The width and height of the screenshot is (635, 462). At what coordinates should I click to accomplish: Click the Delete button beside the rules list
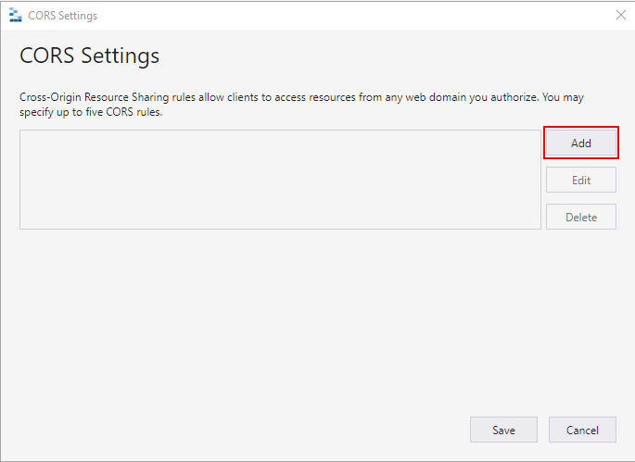click(x=580, y=217)
